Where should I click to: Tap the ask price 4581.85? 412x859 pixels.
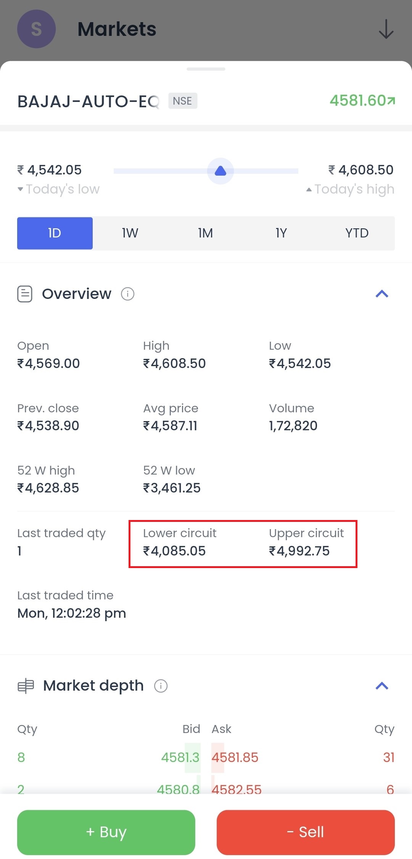(235, 757)
